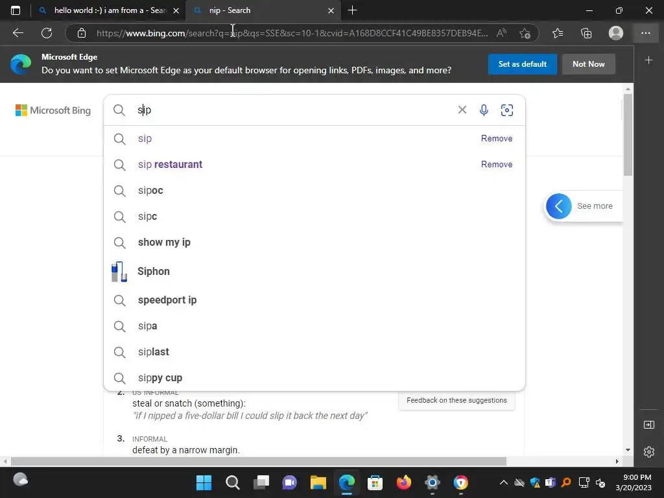Open taskbar Search
The width and height of the screenshot is (664, 498).
tap(233, 482)
